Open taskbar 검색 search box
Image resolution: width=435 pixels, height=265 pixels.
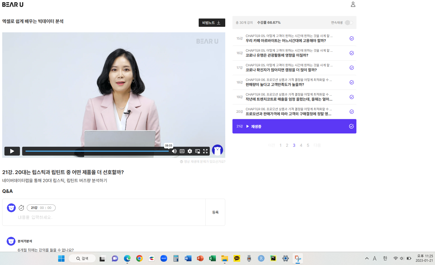(x=82, y=259)
